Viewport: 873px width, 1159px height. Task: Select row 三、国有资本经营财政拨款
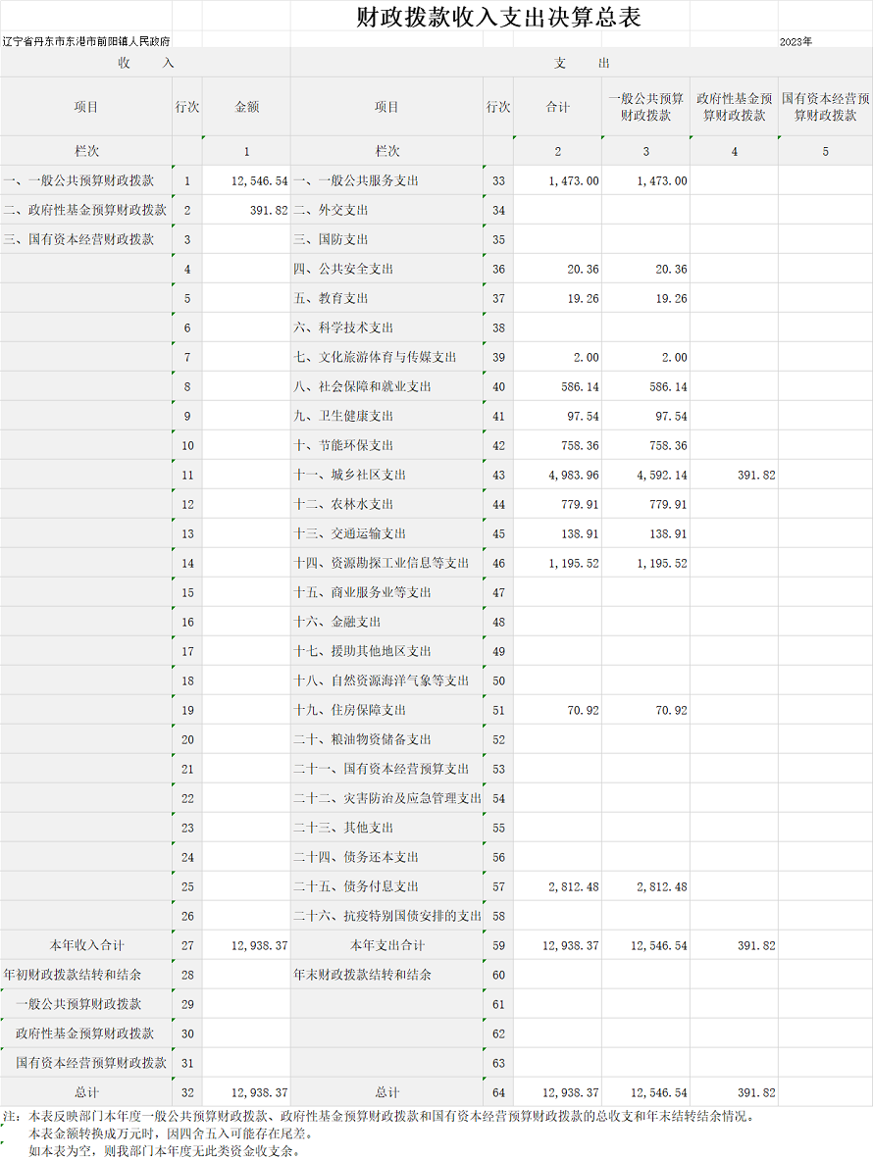85,239
